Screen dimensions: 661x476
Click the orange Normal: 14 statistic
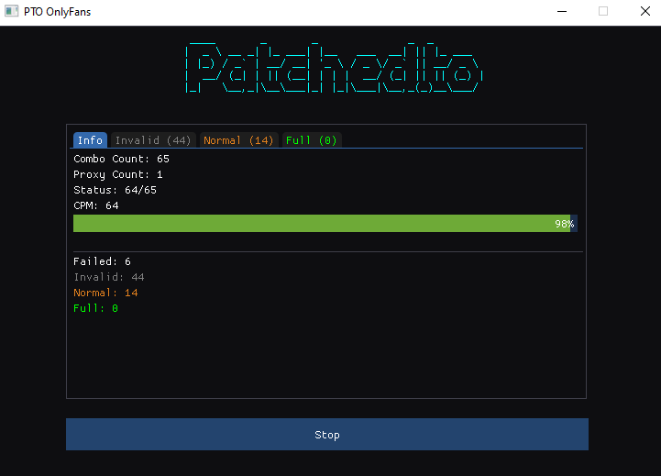(x=105, y=293)
